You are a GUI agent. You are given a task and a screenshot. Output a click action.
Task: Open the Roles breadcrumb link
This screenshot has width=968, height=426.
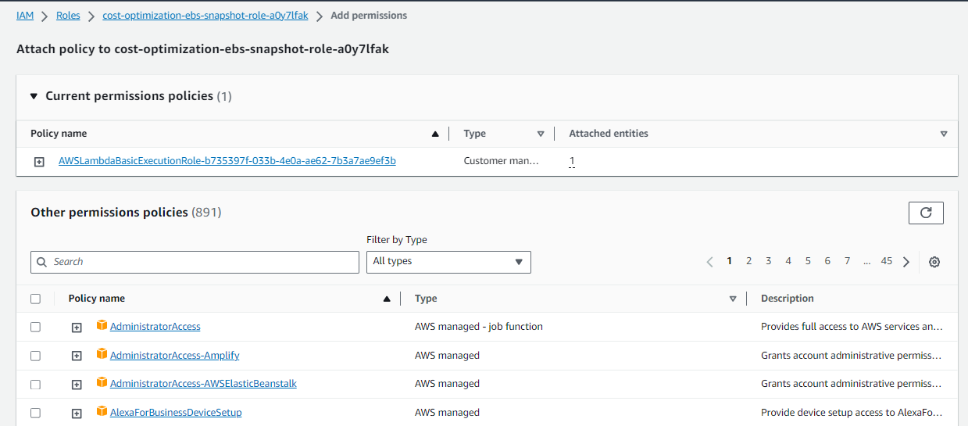pyautogui.click(x=68, y=16)
